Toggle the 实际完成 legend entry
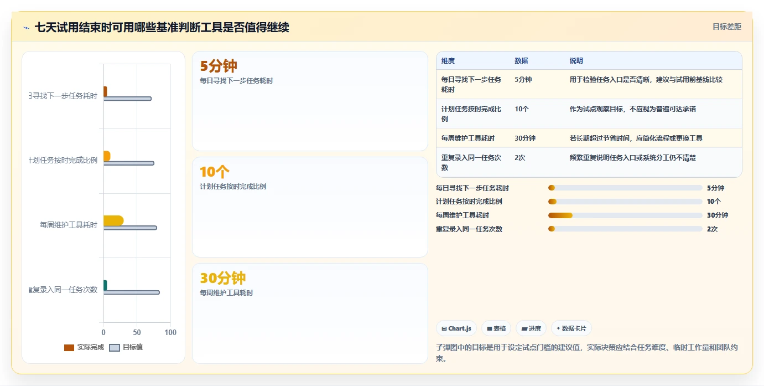The width and height of the screenshot is (764, 386). [84, 347]
